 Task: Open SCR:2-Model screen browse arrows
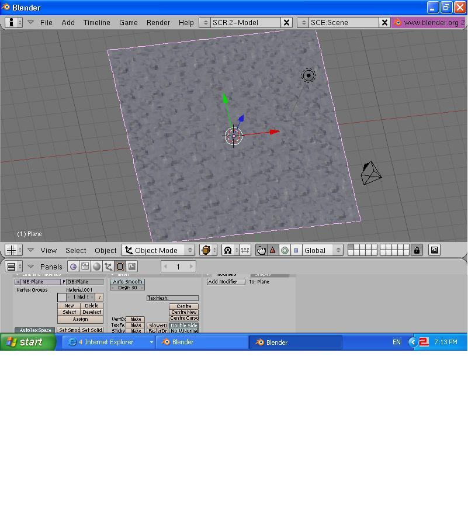pyautogui.click(x=205, y=23)
